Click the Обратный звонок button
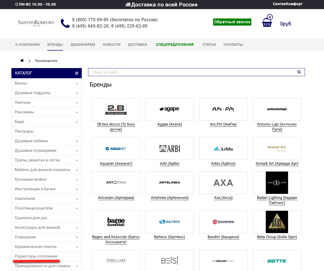324x271 pixels. [x=232, y=22]
